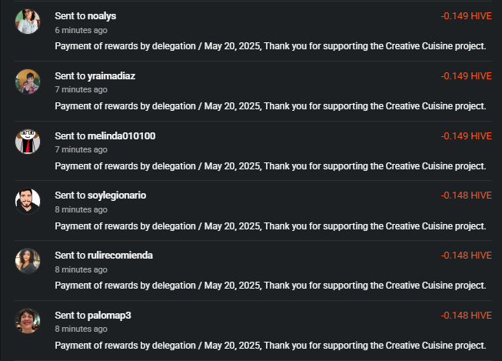Select -0.148 HIVE amount for soylegionario

tap(466, 196)
